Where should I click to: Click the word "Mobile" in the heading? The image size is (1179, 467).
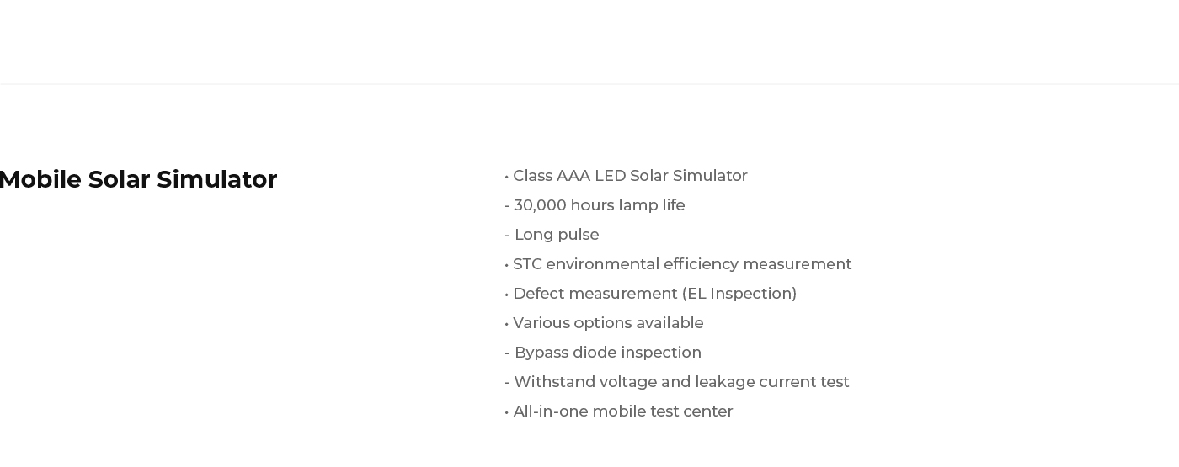(40, 180)
